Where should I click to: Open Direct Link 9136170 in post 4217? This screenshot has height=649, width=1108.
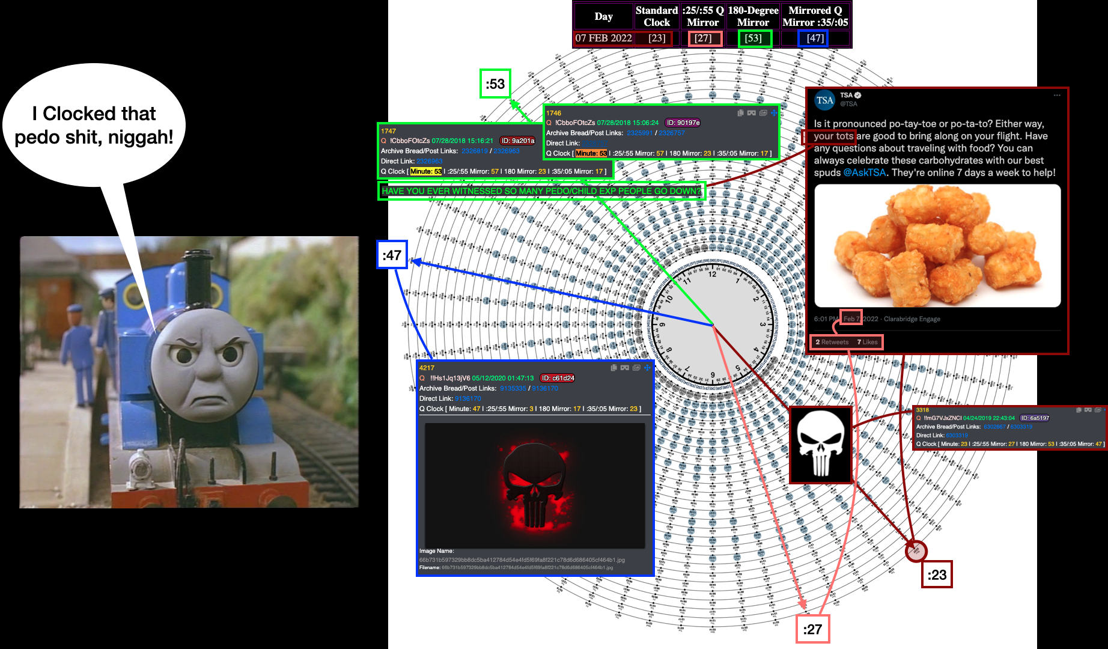(468, 398)
